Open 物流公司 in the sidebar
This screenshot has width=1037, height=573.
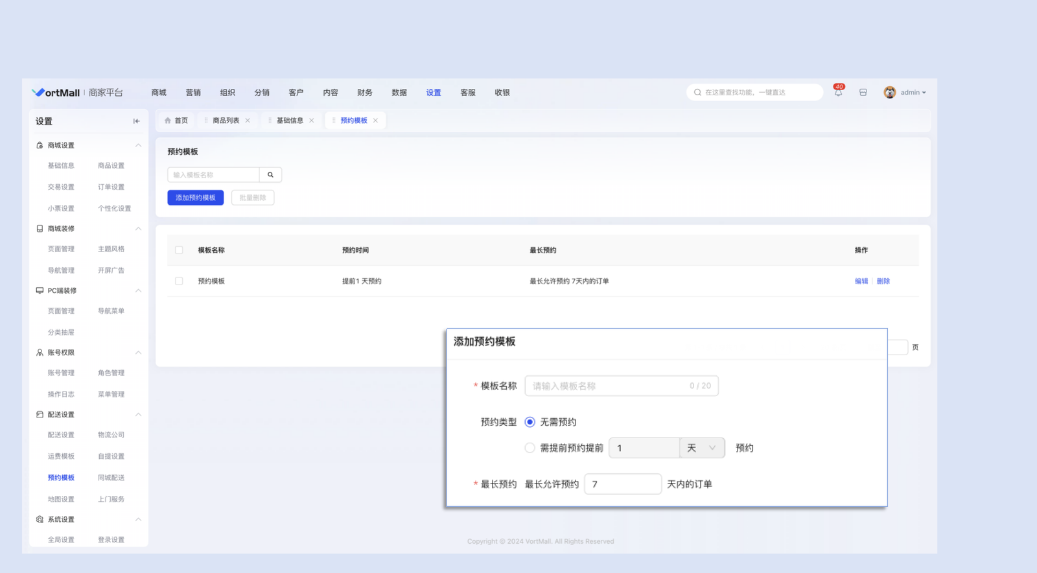click(x=111, y=435)
